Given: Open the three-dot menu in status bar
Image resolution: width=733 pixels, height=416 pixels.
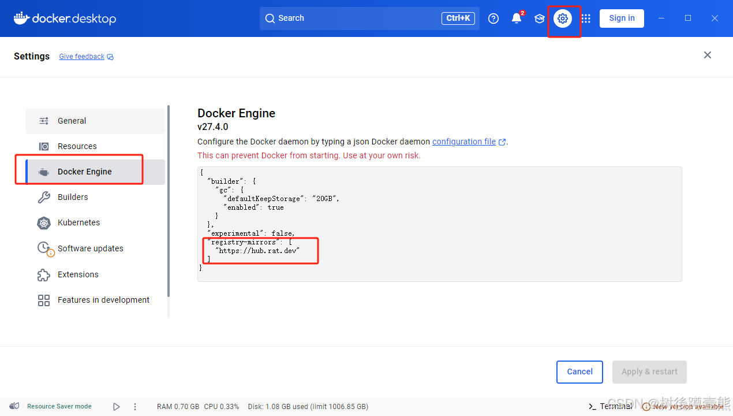Looking at the screenshot, I should point(135,407).
